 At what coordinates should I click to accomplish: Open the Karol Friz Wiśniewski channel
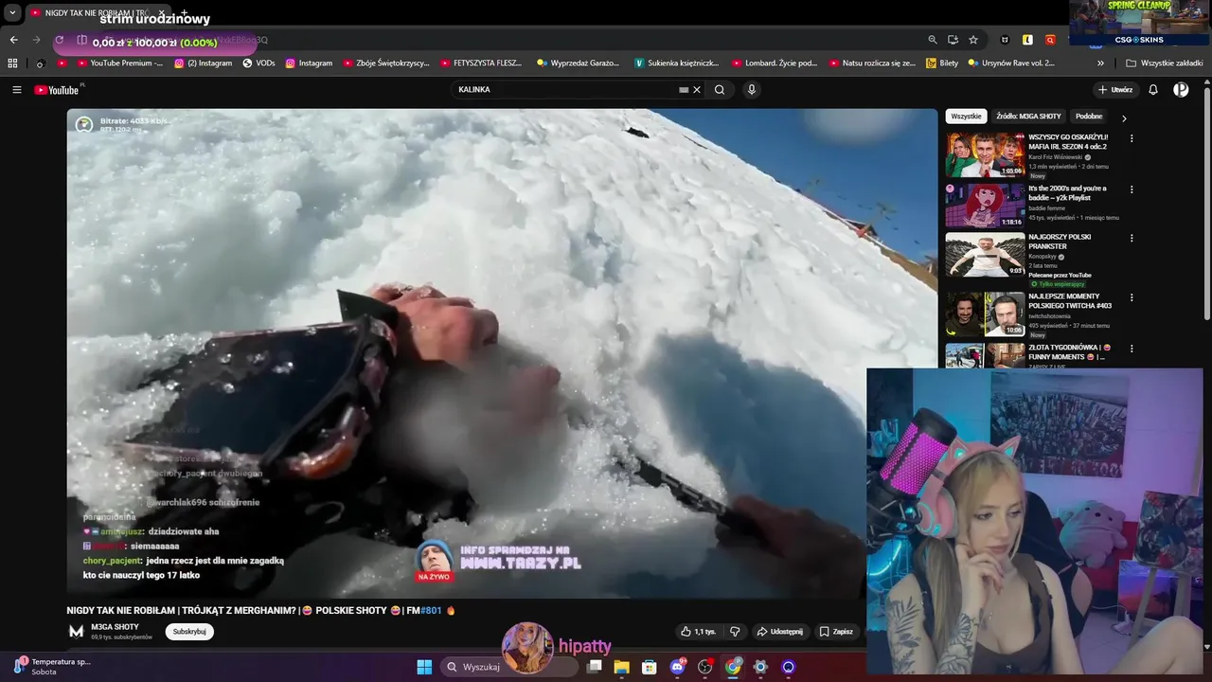pos(1055,157)
